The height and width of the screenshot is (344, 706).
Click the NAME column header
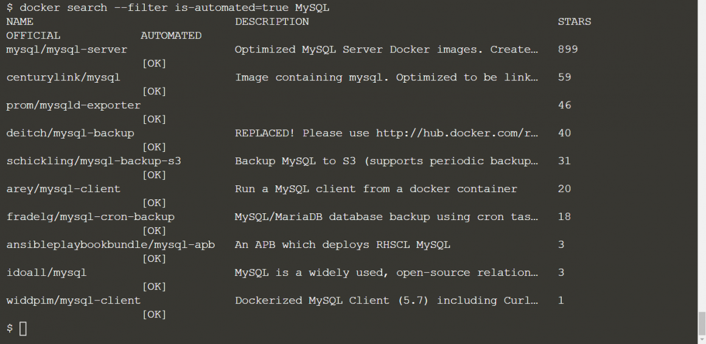[19, 21]
